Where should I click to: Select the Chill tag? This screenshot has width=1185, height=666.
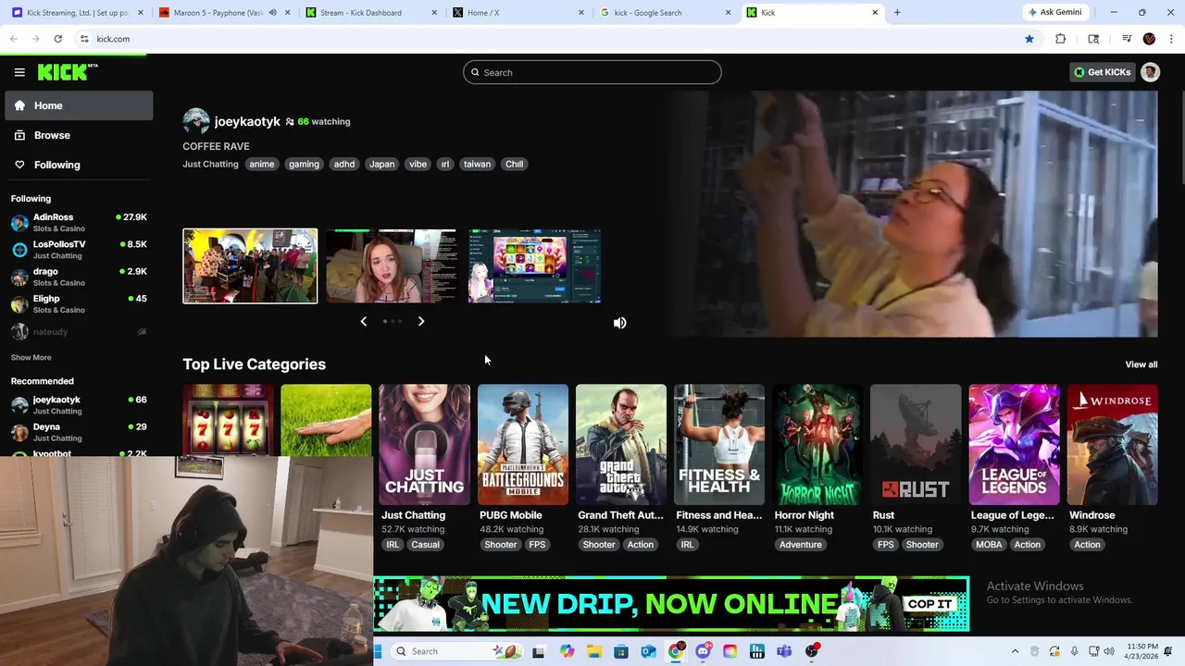[x=514, y=164]
